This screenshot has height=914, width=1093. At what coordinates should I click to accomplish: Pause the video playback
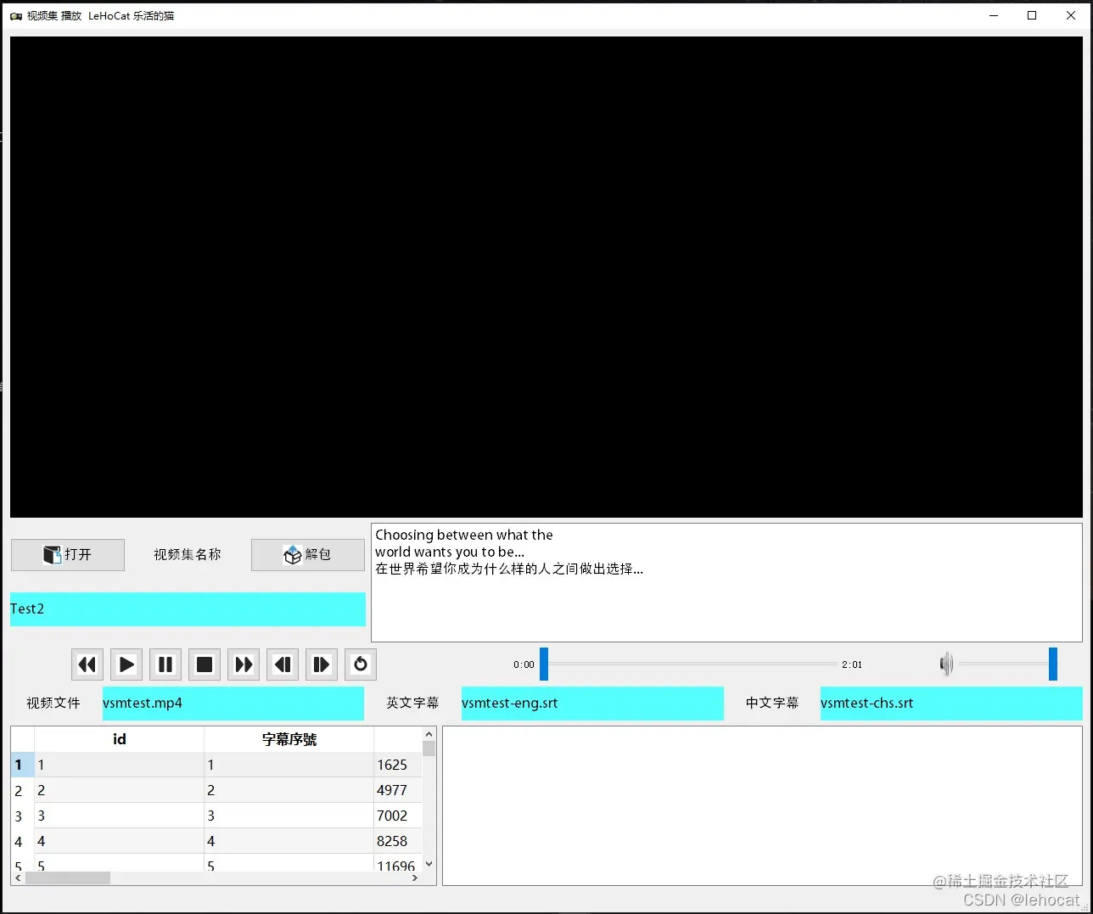(x=165, y=664)
